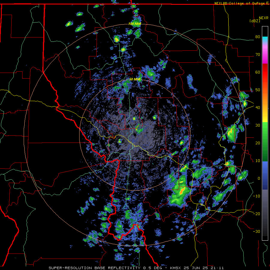Click the 50 value on the dBZ scale

(258, 90)
